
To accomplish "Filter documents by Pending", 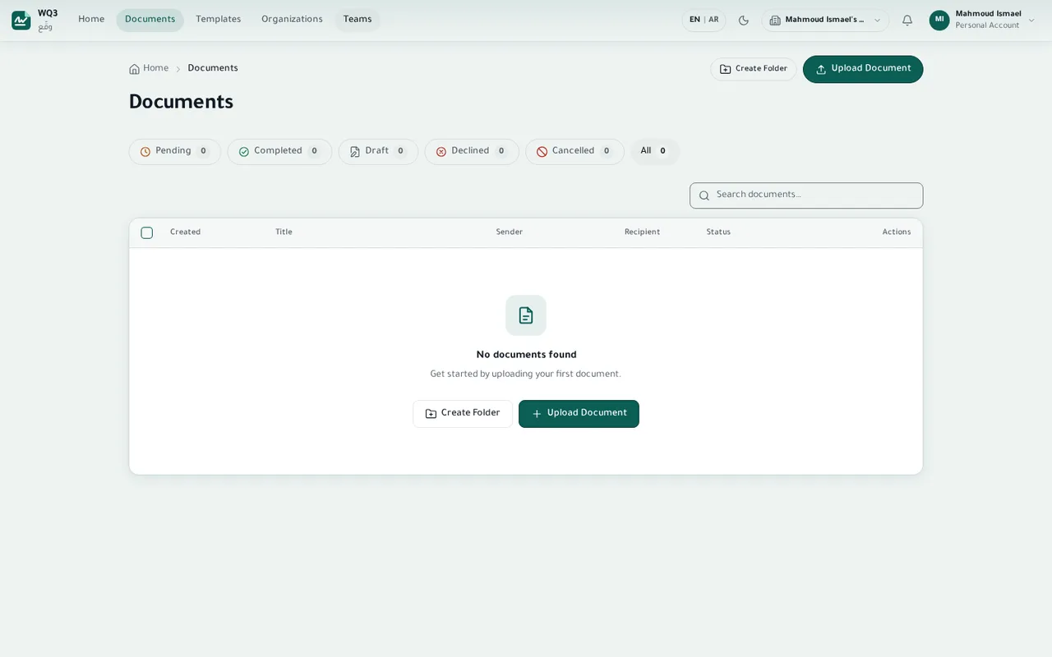I will (175, 152).
